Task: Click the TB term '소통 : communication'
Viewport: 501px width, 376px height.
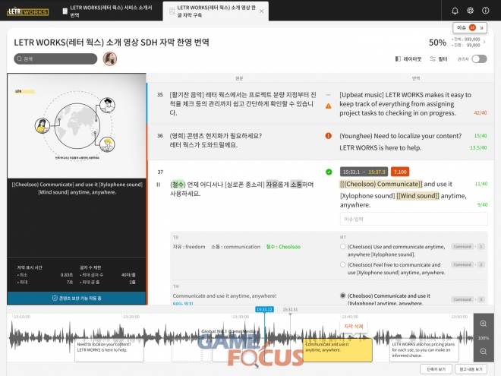Action: point(235,247)
